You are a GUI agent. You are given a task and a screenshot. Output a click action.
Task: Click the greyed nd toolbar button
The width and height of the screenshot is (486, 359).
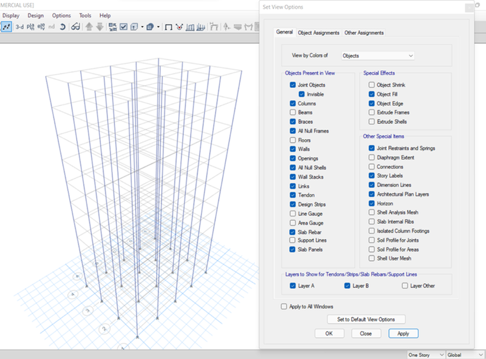pyautogui.click(x=52, y=27)
